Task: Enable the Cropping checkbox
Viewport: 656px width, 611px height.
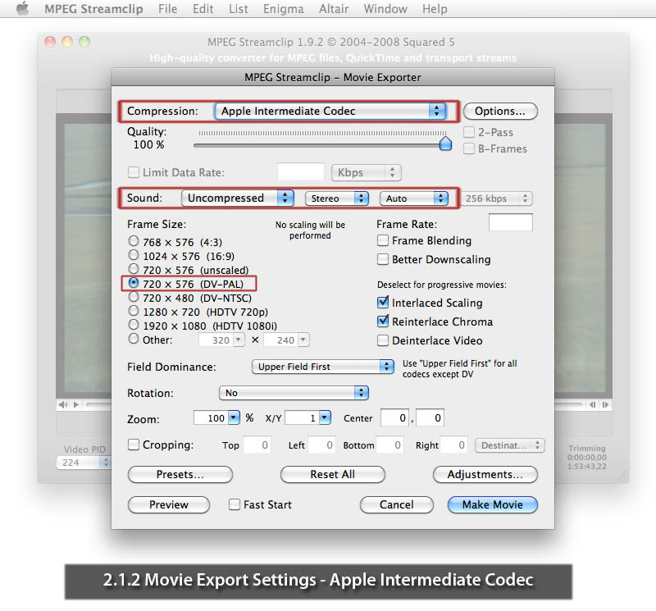Action: 134,445
